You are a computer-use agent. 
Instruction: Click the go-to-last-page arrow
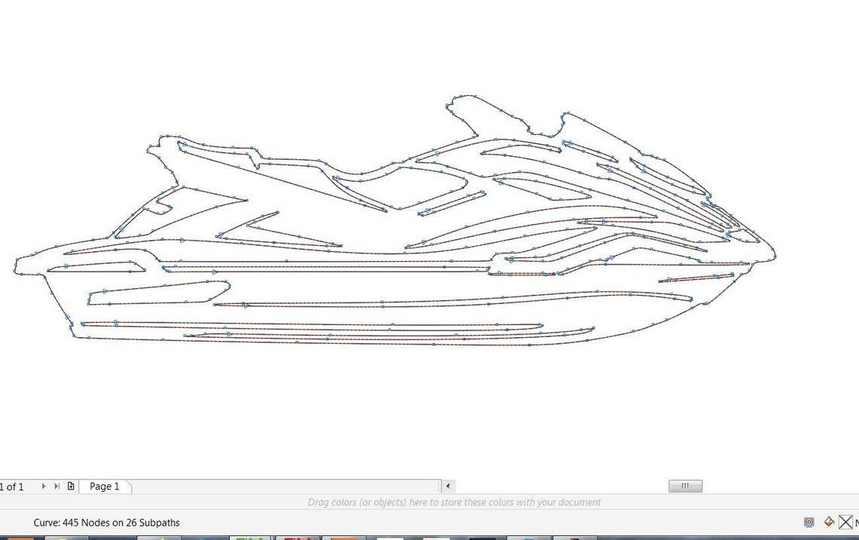(x=57, y=486)
